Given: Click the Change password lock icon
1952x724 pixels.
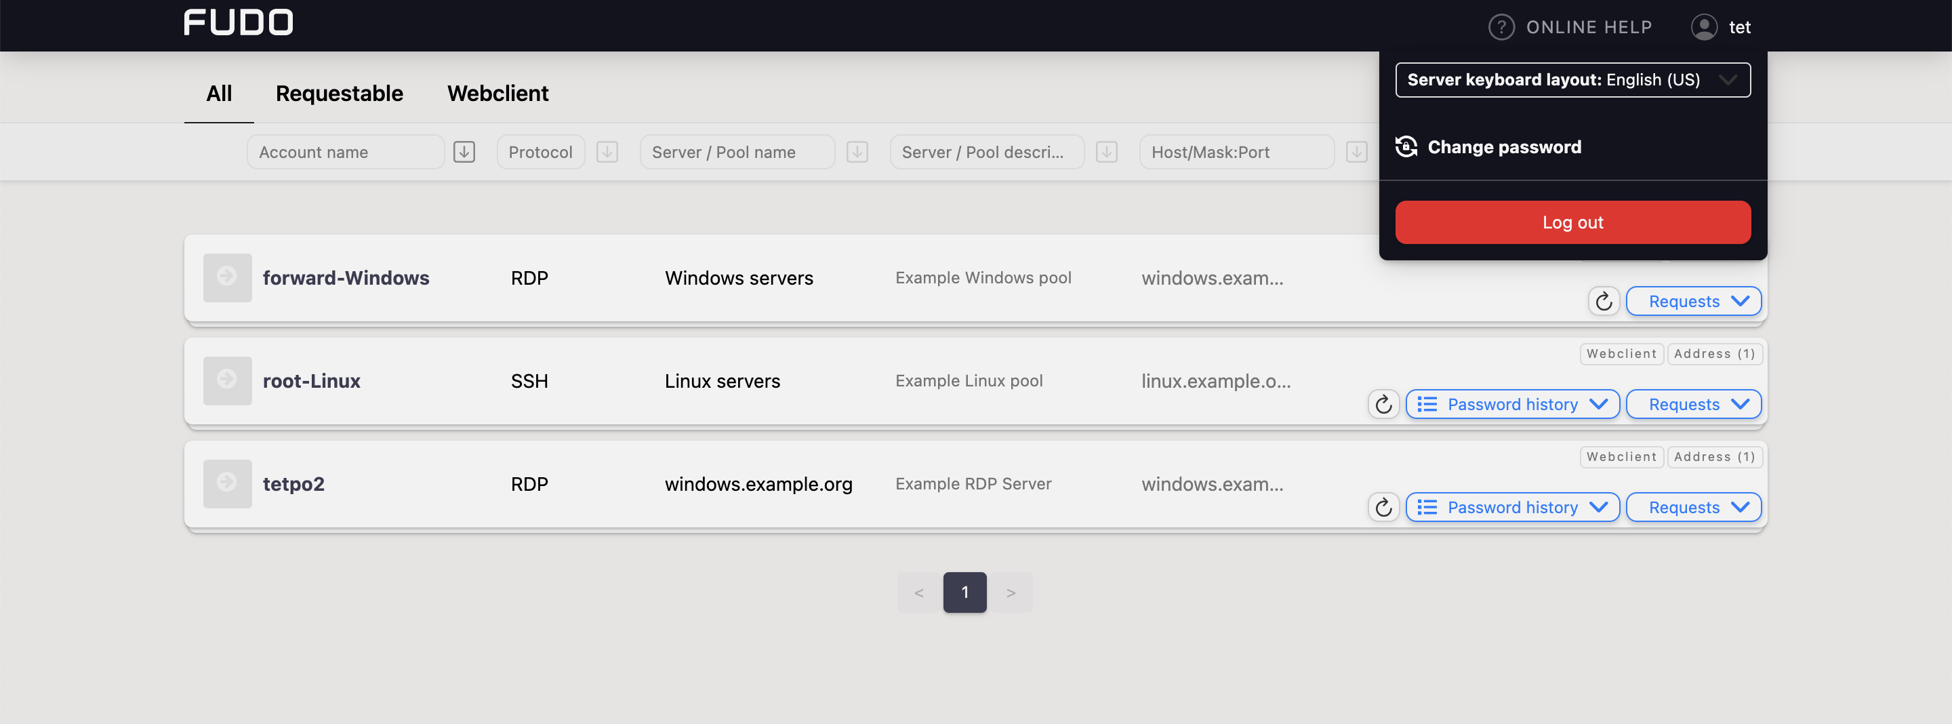Looking at the screenshot, I should click(1407, 147).
